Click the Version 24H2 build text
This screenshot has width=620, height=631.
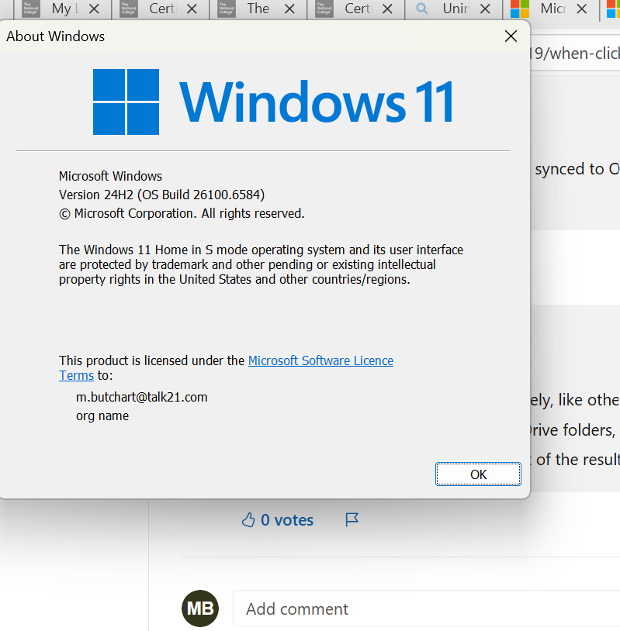161,195
